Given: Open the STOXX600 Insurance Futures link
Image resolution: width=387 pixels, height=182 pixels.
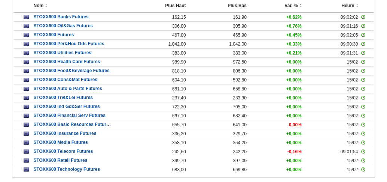Looking at the screenshot, I should pyautogui.click(x=65, y=133).
